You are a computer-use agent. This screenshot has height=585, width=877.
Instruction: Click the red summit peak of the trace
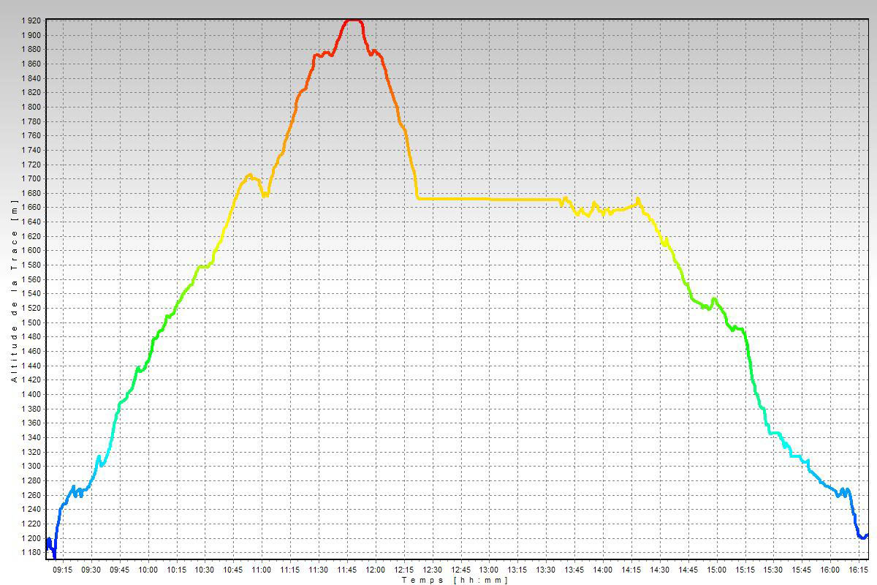pos(352,20)
